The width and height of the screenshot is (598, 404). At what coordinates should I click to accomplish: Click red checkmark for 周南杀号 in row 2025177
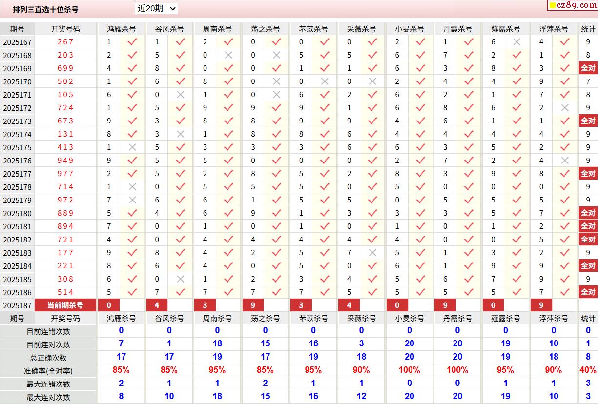coord(228,174)
